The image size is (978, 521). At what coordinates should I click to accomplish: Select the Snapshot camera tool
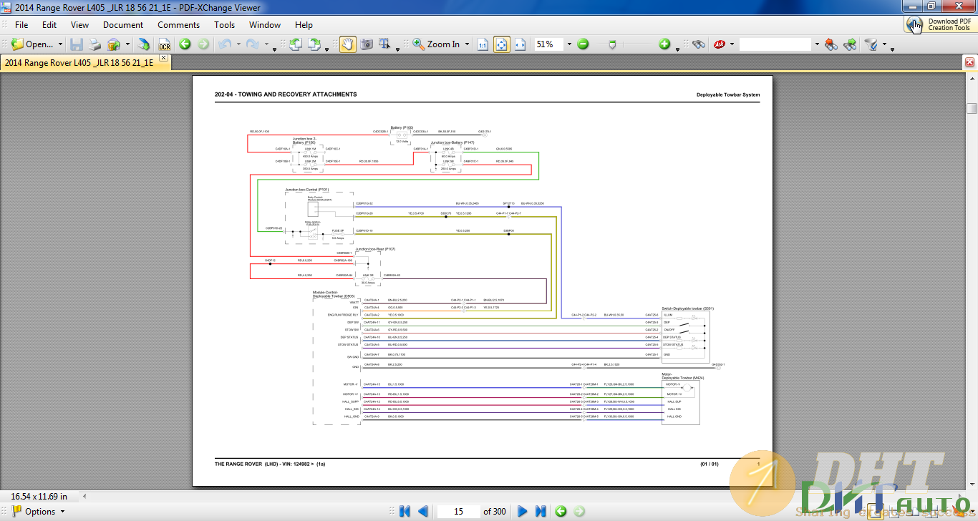(x=366, y=44)
